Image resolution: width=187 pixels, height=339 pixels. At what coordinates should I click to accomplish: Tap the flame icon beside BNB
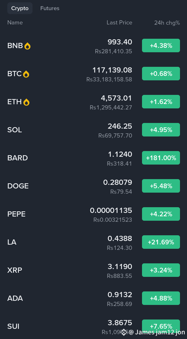(x=27, y=46)
